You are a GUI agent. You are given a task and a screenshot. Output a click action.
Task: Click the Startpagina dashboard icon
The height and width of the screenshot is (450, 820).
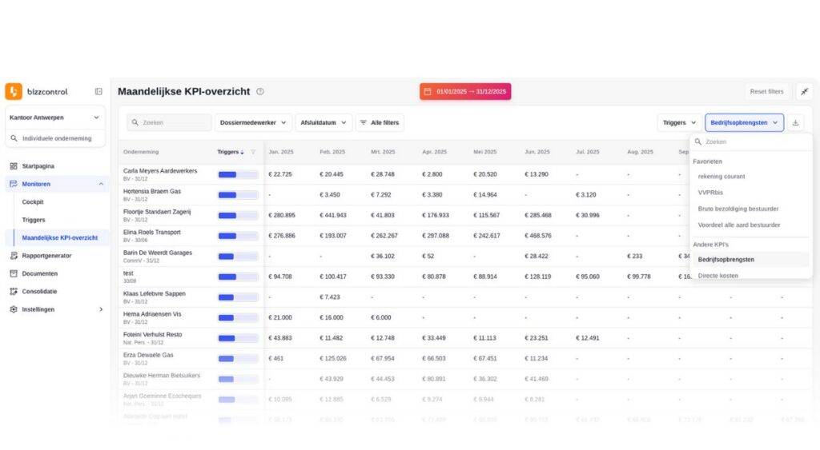pyautogui.click(x=14, y=166)
